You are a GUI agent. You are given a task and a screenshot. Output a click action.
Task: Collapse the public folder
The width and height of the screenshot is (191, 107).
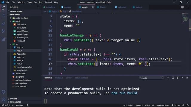click(x=18, y=21)
